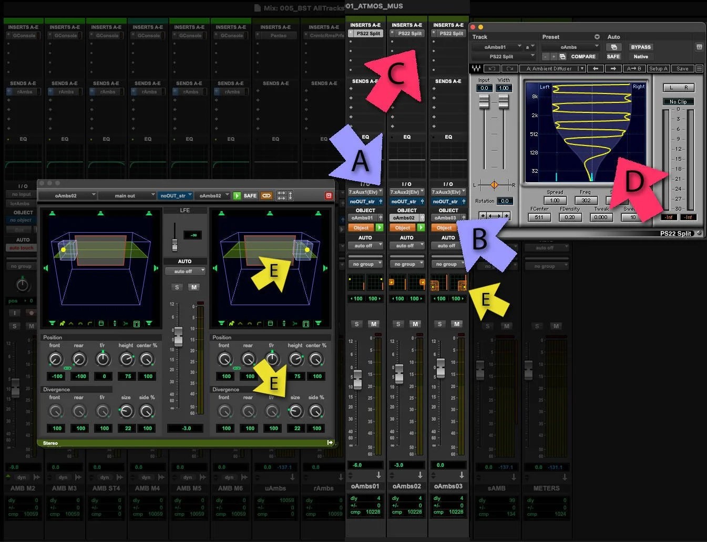Click the Penteo insert on uAmbs track
This screenshot has height=542, width=707.
(275, 36)
